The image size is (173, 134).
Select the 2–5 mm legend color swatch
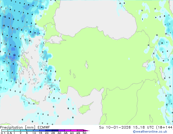pos(23,130)
